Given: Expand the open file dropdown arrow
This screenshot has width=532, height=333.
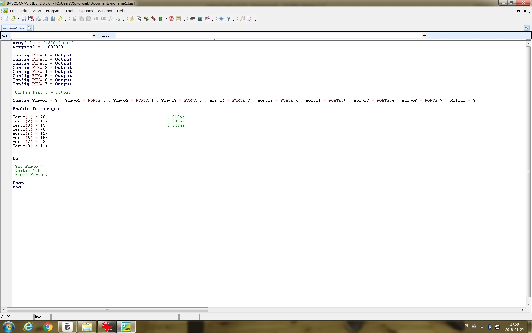Looking at the screenshot, I should (18, 19).
